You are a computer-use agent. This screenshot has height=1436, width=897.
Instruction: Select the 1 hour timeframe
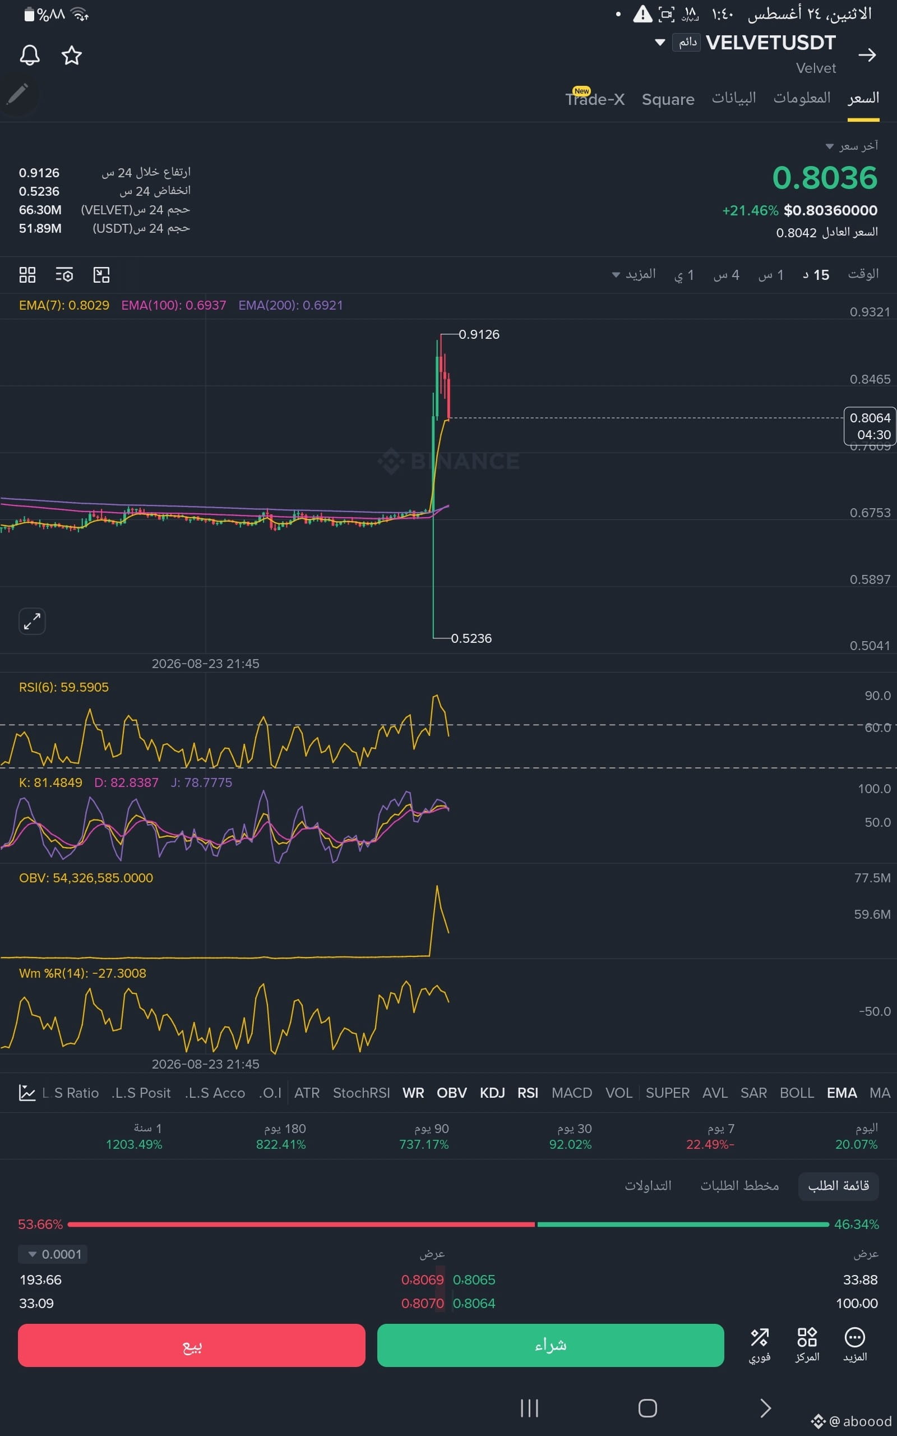771,275
